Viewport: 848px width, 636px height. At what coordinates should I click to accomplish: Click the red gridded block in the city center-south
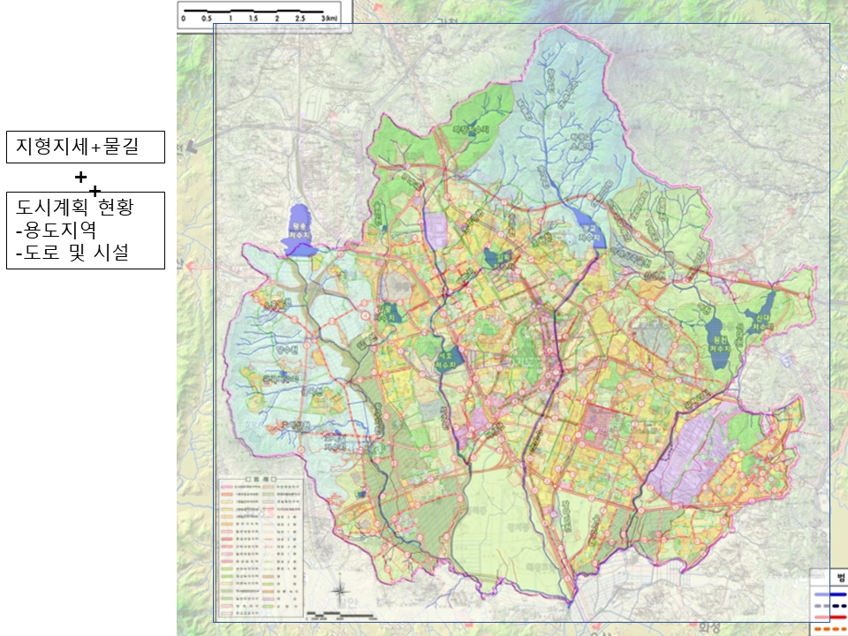coord(598,426)
